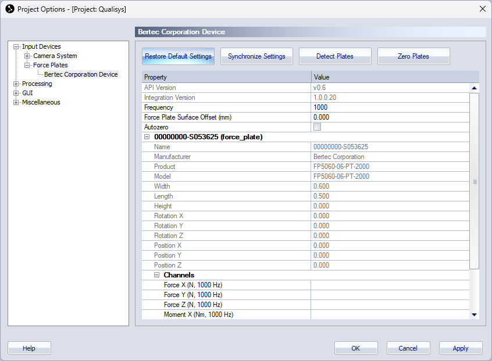Click the Autozero property label
The image size is (492, 361).
(156, 127)
